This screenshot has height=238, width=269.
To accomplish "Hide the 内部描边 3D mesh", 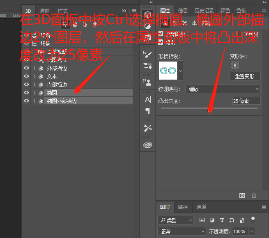I will 26,85.
